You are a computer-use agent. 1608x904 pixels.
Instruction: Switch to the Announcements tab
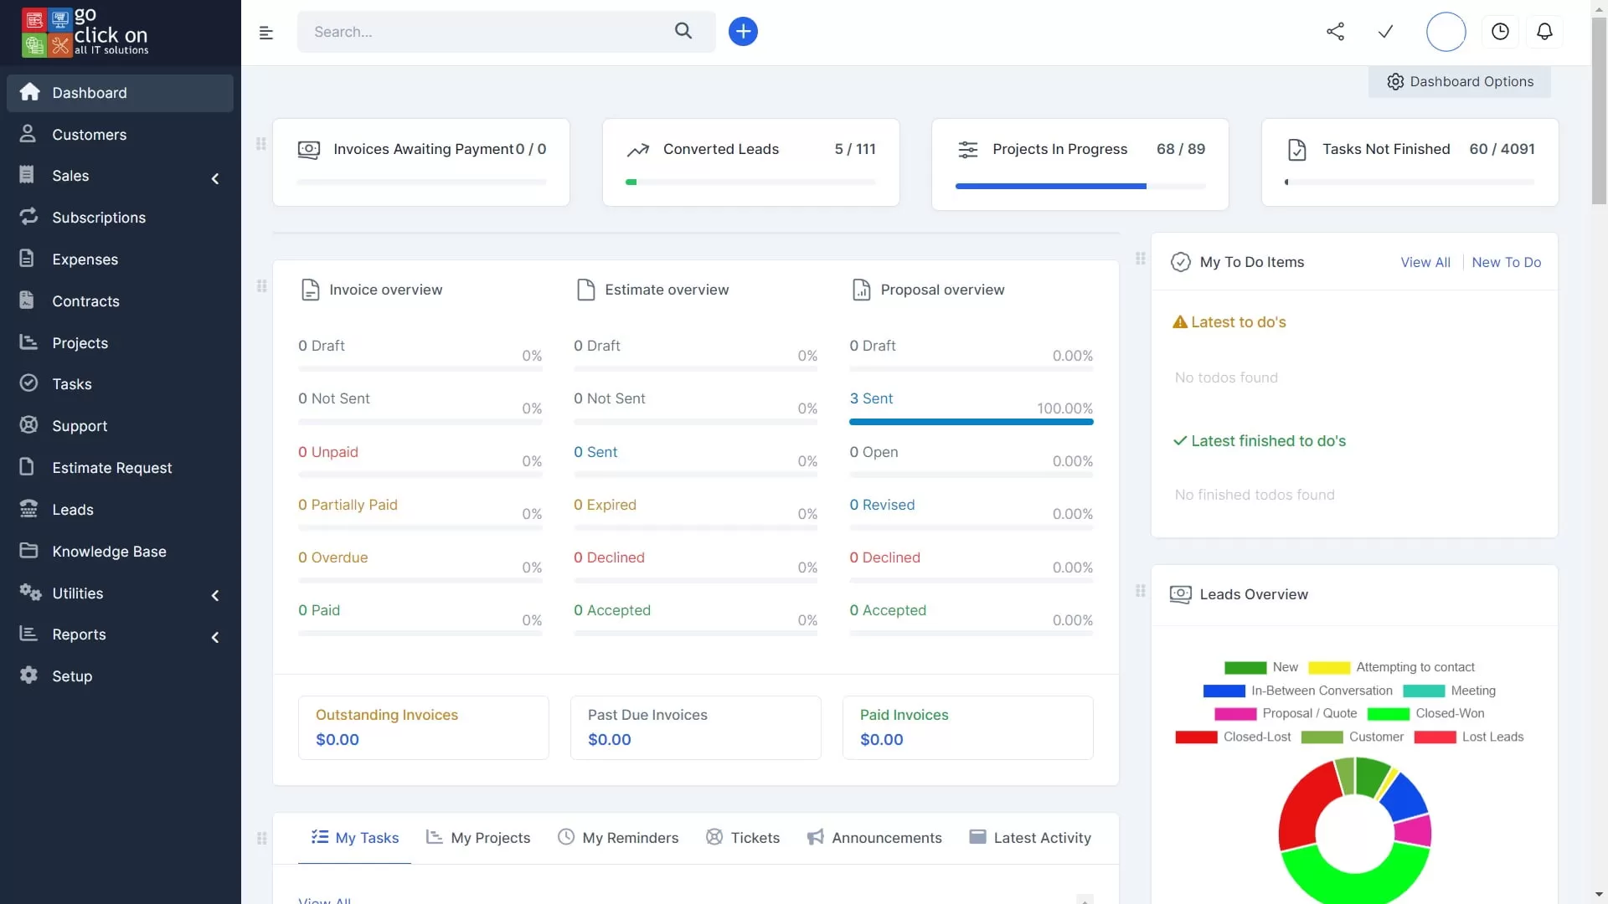874,838
